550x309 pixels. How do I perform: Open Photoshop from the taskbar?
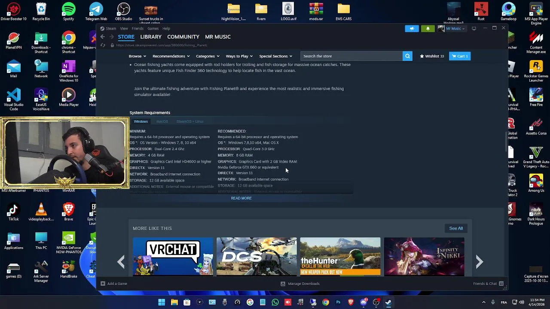[x=338, y=302]
